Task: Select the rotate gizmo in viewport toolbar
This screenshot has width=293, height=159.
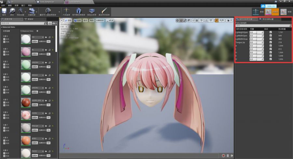Action: coord(181,21)
